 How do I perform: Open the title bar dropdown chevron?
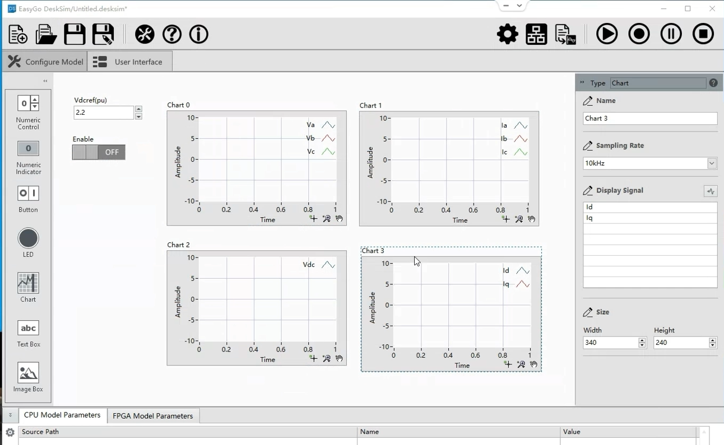[x=519, y=6]
